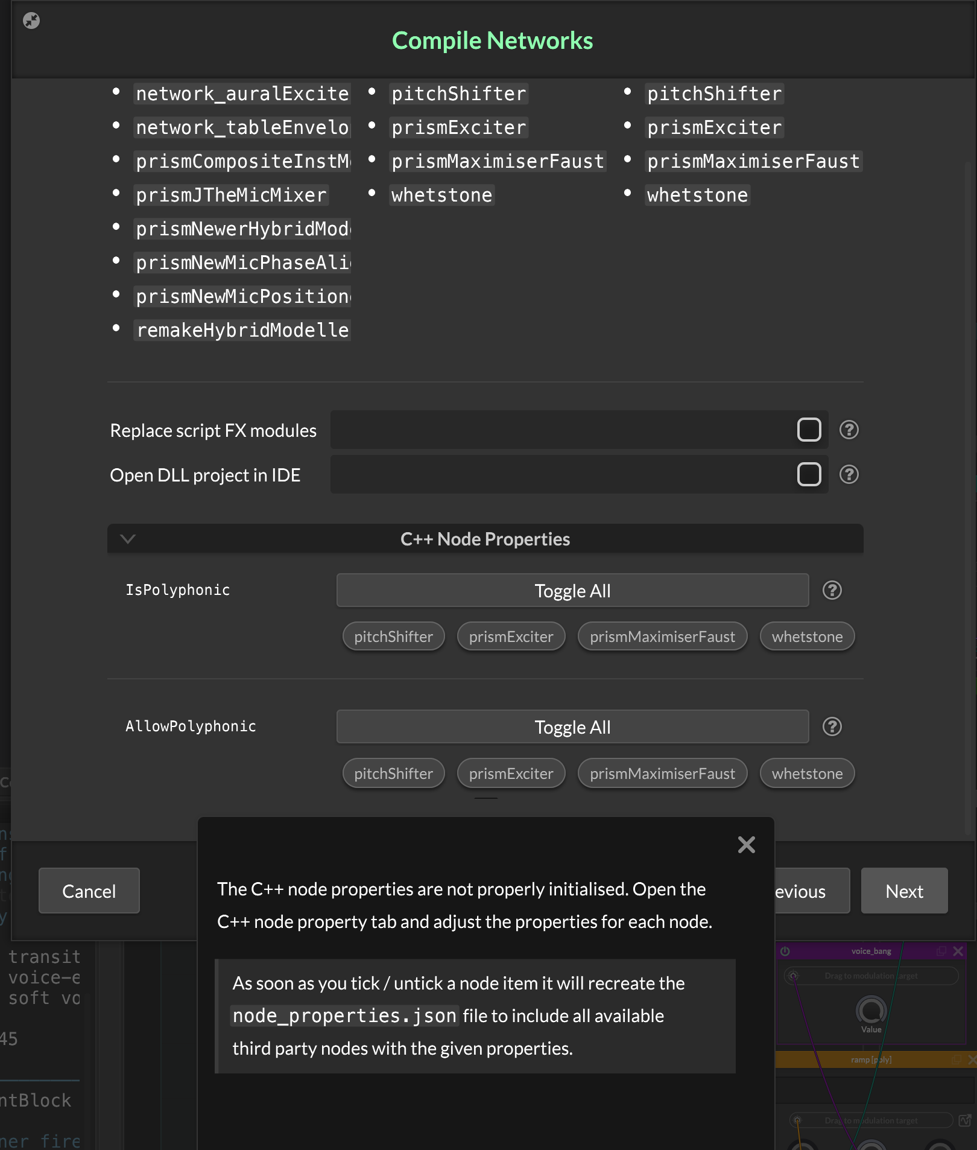Dismiss the C++ node properties warning popup
The height and width of the screenshot is (1150, 977).
pos(746,845)
